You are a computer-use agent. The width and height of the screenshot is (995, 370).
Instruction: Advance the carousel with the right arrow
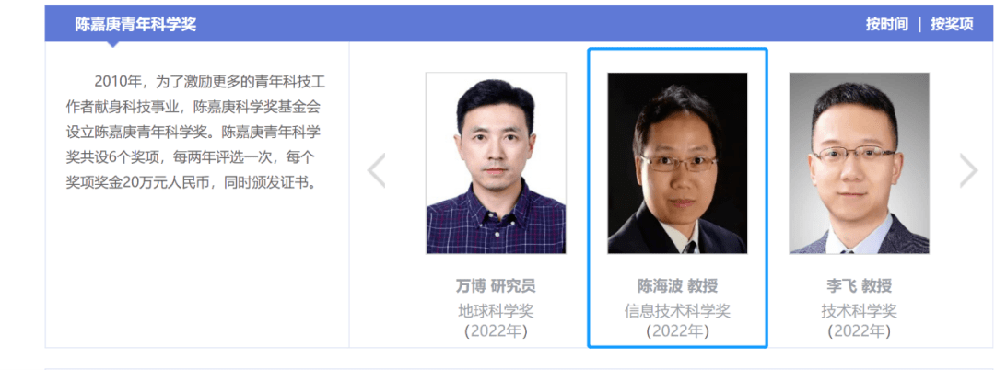[968, 170]
